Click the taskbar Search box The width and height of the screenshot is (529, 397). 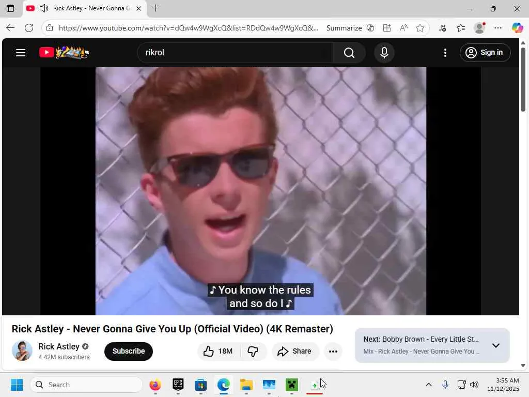87,385
